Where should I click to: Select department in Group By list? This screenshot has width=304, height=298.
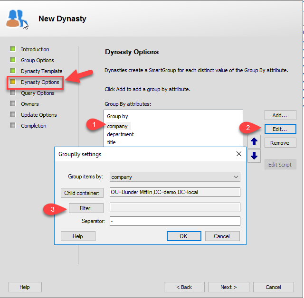tap(120, 134)
